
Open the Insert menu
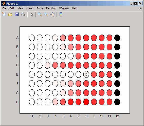coord(30,8)
